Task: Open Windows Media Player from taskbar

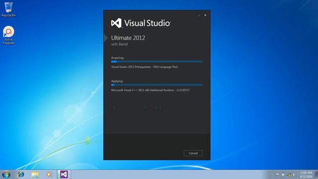Action: (49, 175)
